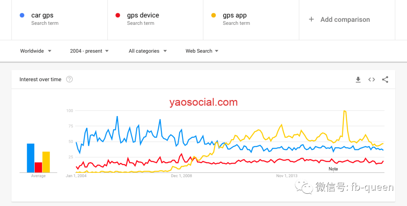The height and width of the screenshot is (206, 407).
Task: Edit the car gps search term
Action: click(42, 15)
